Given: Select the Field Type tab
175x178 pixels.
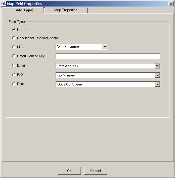Looking at the screenshot, I should [23, 10].
